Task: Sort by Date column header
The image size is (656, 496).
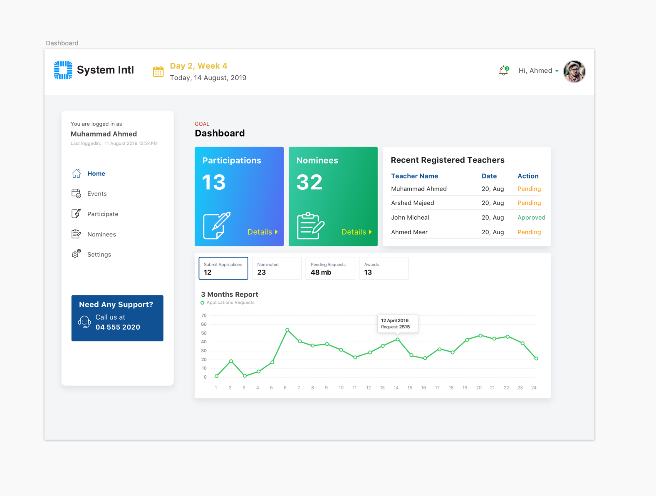Action: tap(489, 176)
